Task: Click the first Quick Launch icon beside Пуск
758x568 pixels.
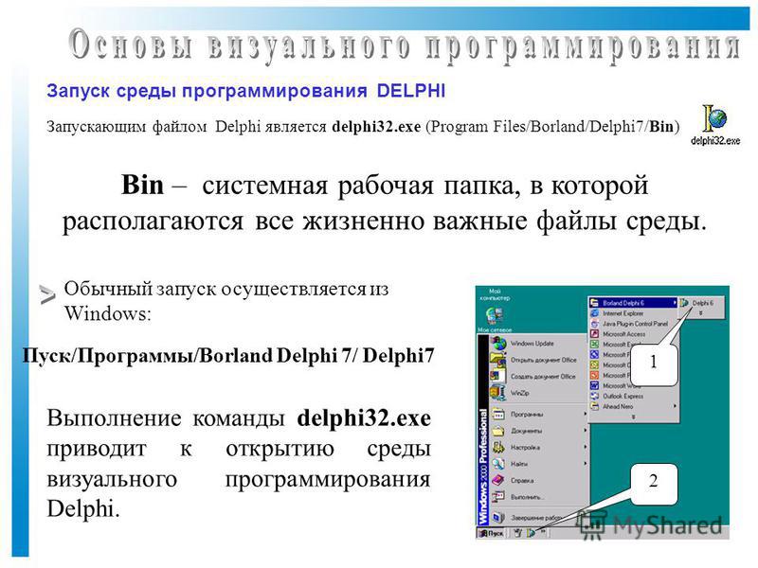Action: click(517, 533)
